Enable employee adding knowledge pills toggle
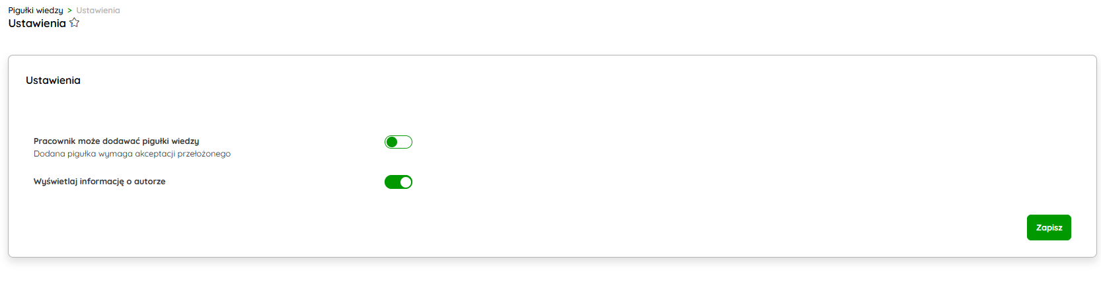This screenshot has height=282, width=1101. coord(399,142)
